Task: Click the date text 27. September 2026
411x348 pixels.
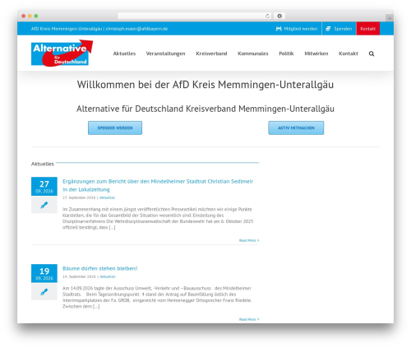Action: (79, 197)
